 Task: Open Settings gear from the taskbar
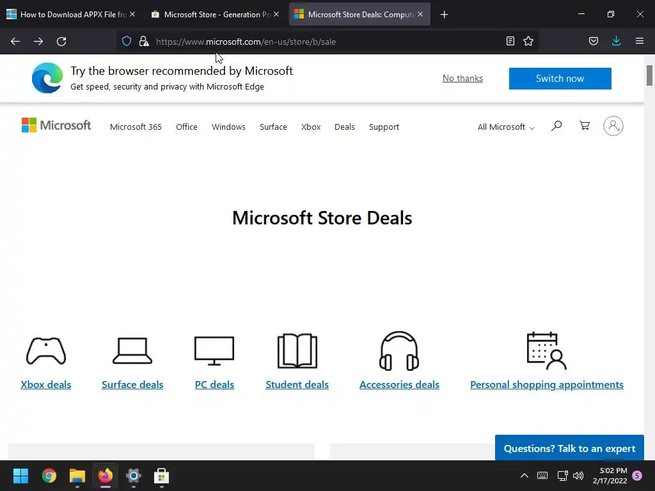click(133, 476)
